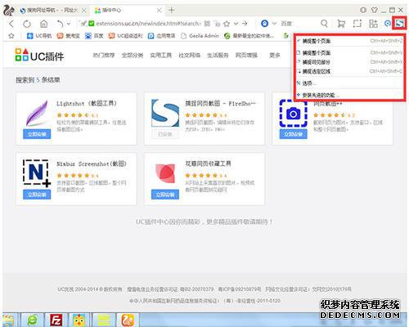Go to the 全部分类 category
The image size is (409, 327).
point(133,56)
